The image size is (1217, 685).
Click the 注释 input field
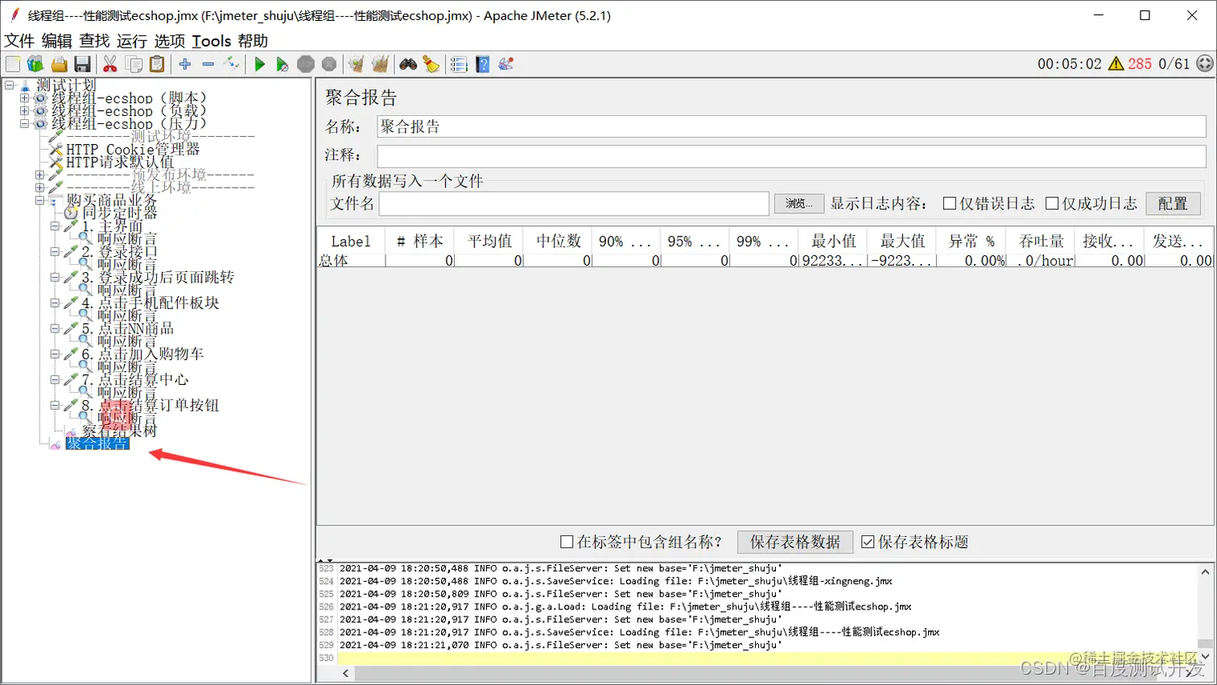pyautogui.click(x=791, y=155)
